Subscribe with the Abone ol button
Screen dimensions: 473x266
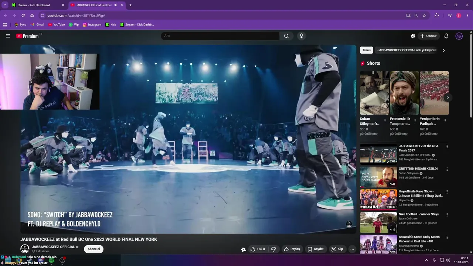point(93,249)
